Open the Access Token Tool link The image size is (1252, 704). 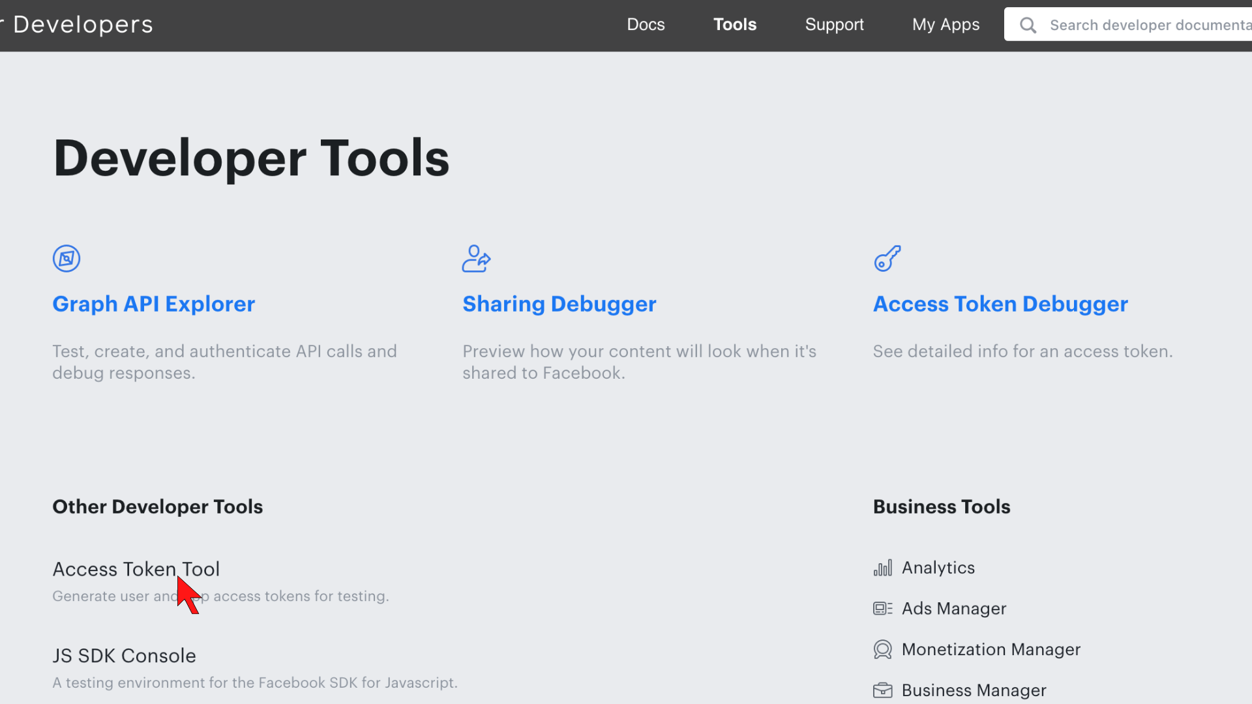pos(136,569)
